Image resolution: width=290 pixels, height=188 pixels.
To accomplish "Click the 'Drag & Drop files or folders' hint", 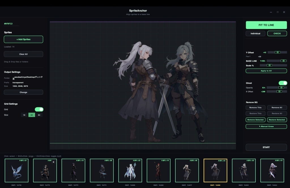I will [x=16, y=62].
